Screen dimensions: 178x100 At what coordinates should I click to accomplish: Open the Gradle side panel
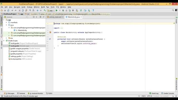[177, 20]
